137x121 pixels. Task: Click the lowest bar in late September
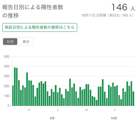pos(97,103)
